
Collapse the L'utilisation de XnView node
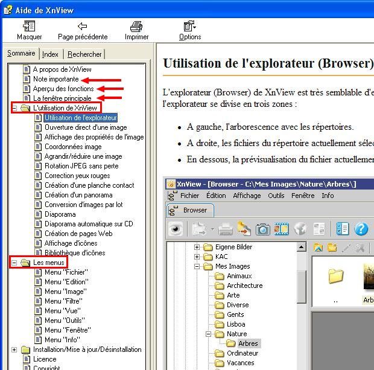14,108
